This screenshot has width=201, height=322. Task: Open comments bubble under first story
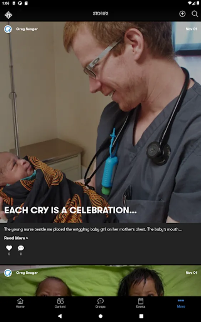(21, 248)
